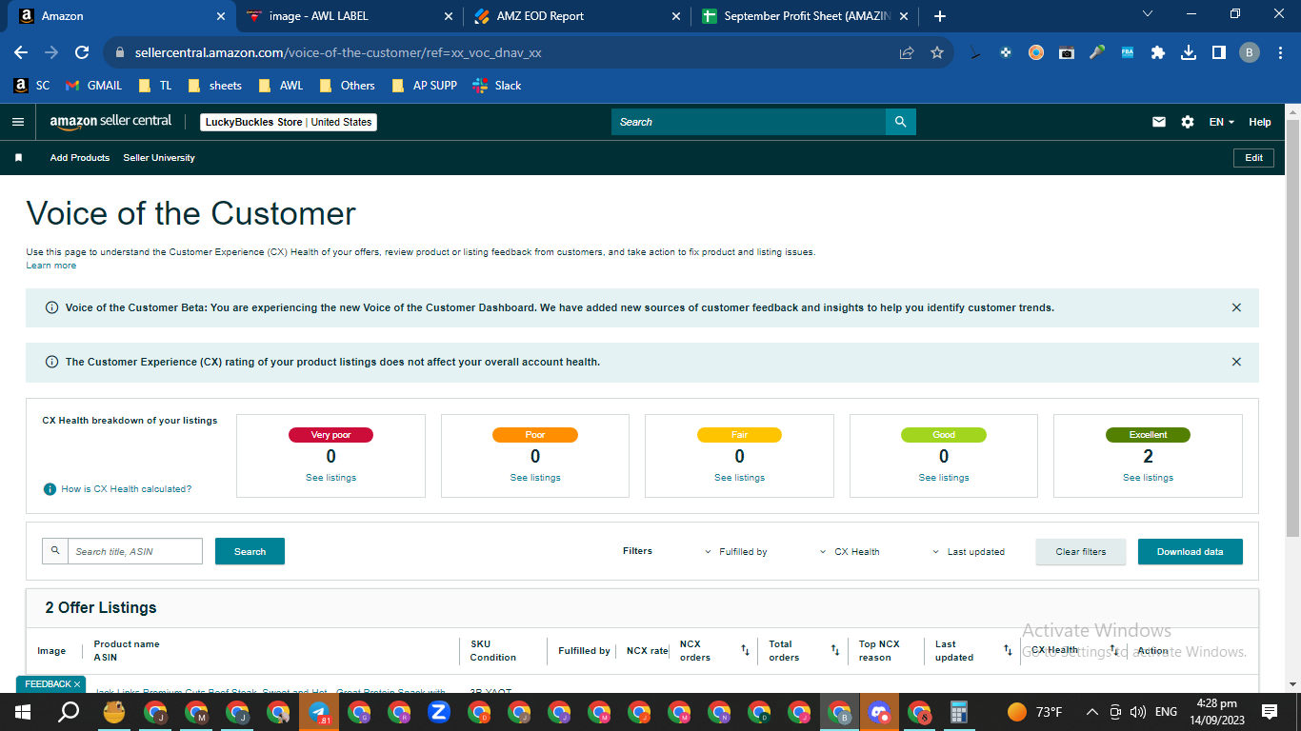Open the Chrome tab search chevron

tap(1147, 14)
